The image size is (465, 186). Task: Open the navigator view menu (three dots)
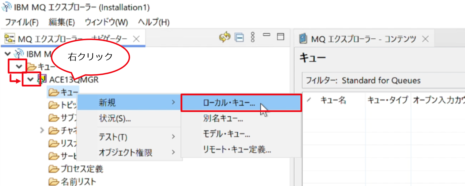click(x=253, y=37)
